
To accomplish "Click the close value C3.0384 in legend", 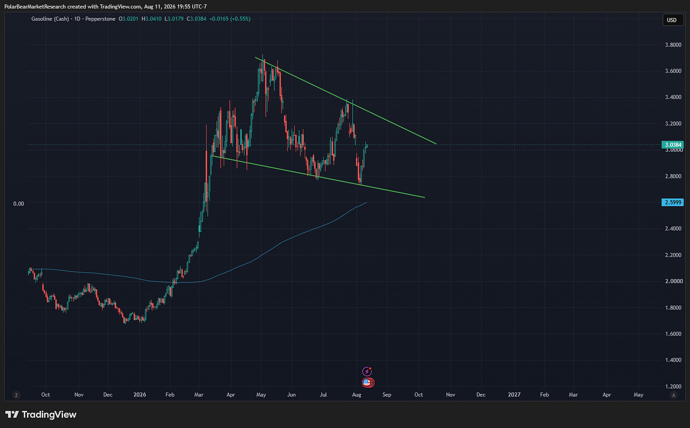I will [x=197, y=19].
